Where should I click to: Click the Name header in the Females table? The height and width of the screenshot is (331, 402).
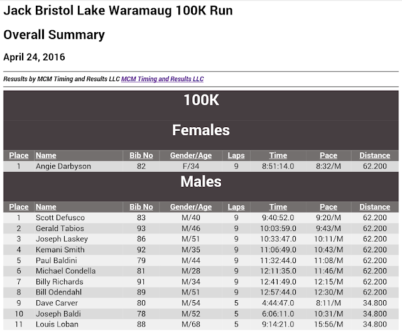click(46, 155)
